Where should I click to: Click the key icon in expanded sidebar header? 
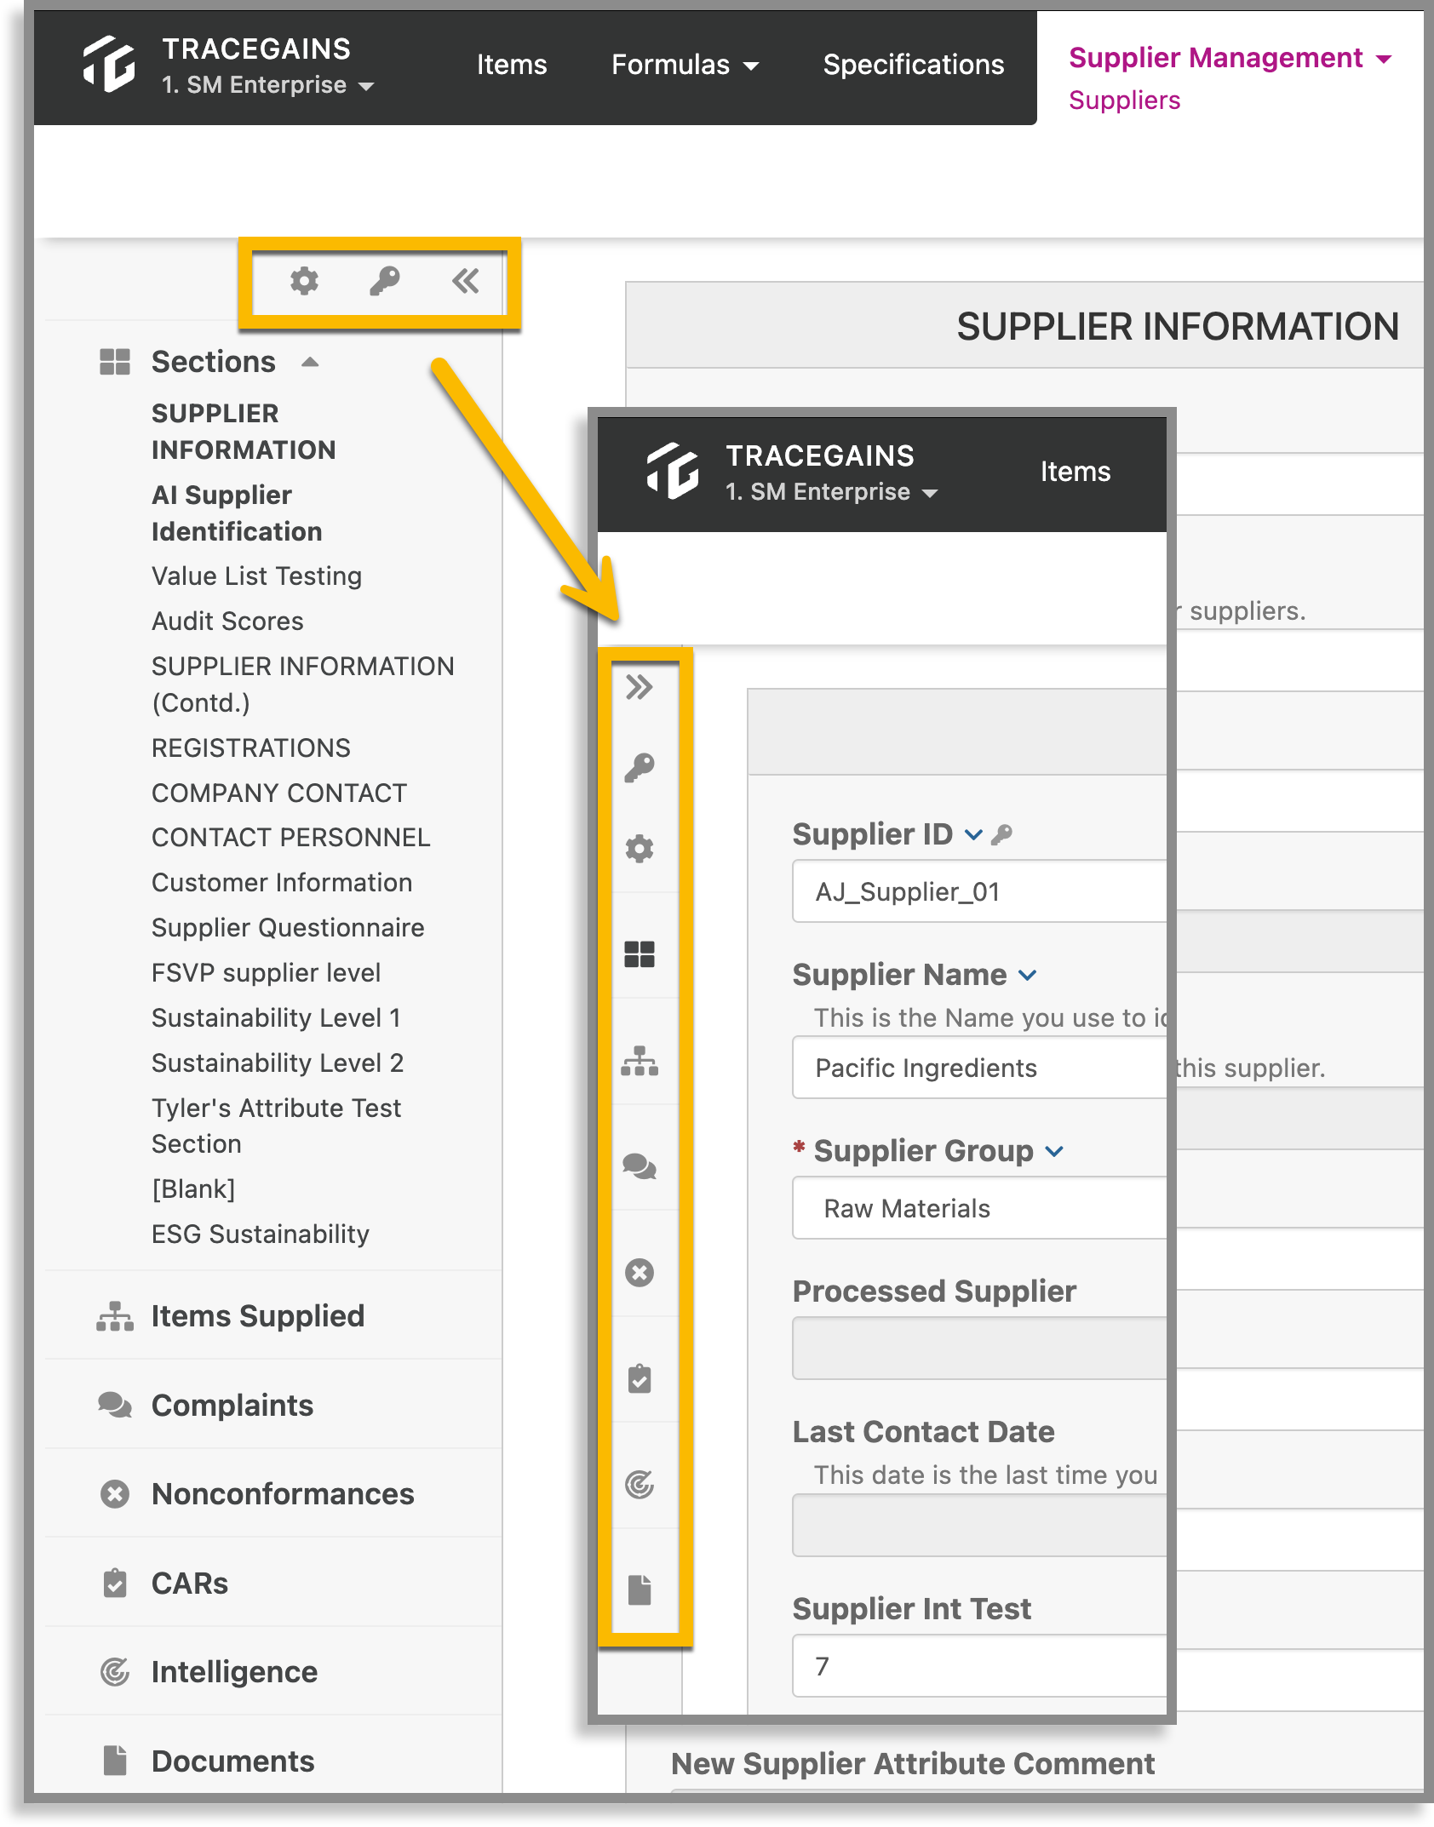tap(385, 281)
